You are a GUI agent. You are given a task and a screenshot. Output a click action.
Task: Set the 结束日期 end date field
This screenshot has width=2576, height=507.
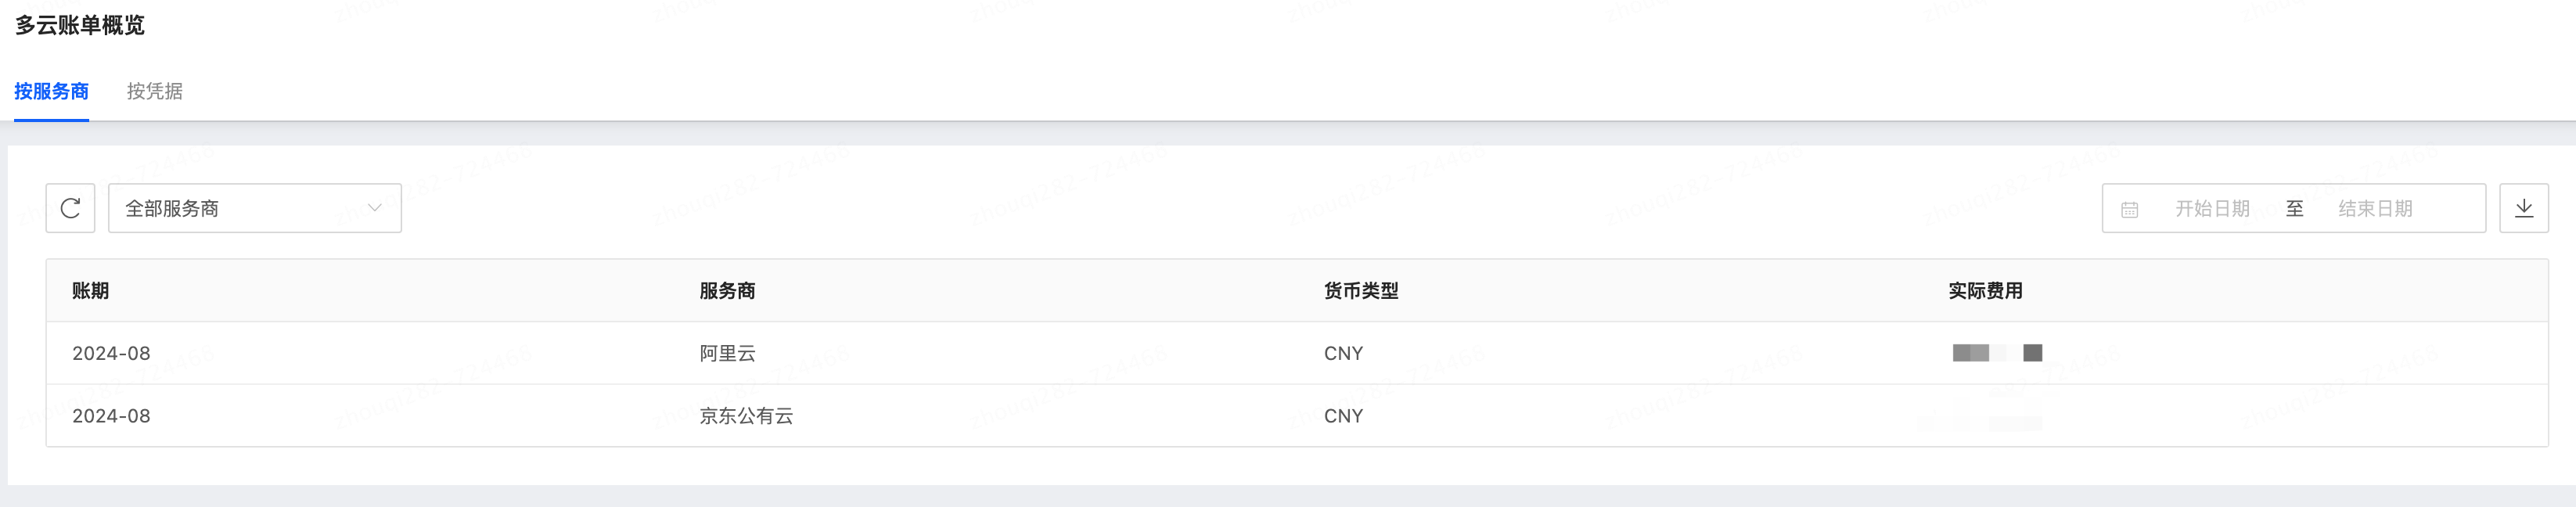[x=2375, y=208]
